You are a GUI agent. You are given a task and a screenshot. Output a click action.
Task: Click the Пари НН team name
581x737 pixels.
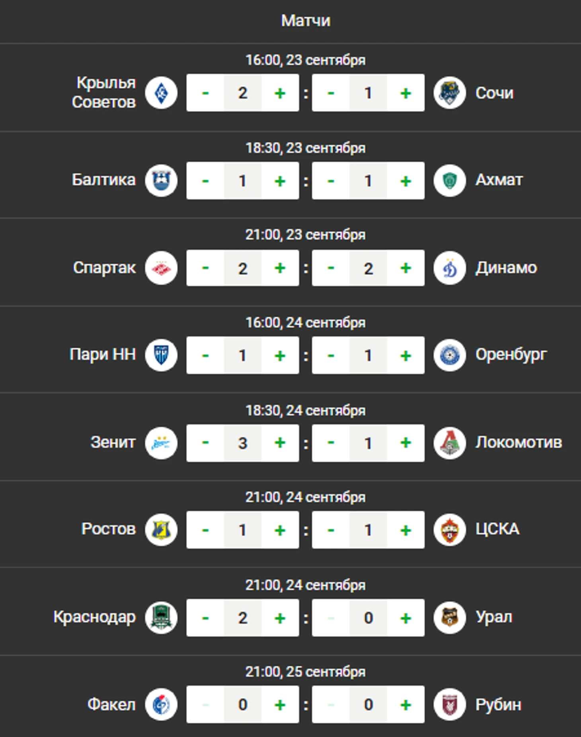pos(103,354)
